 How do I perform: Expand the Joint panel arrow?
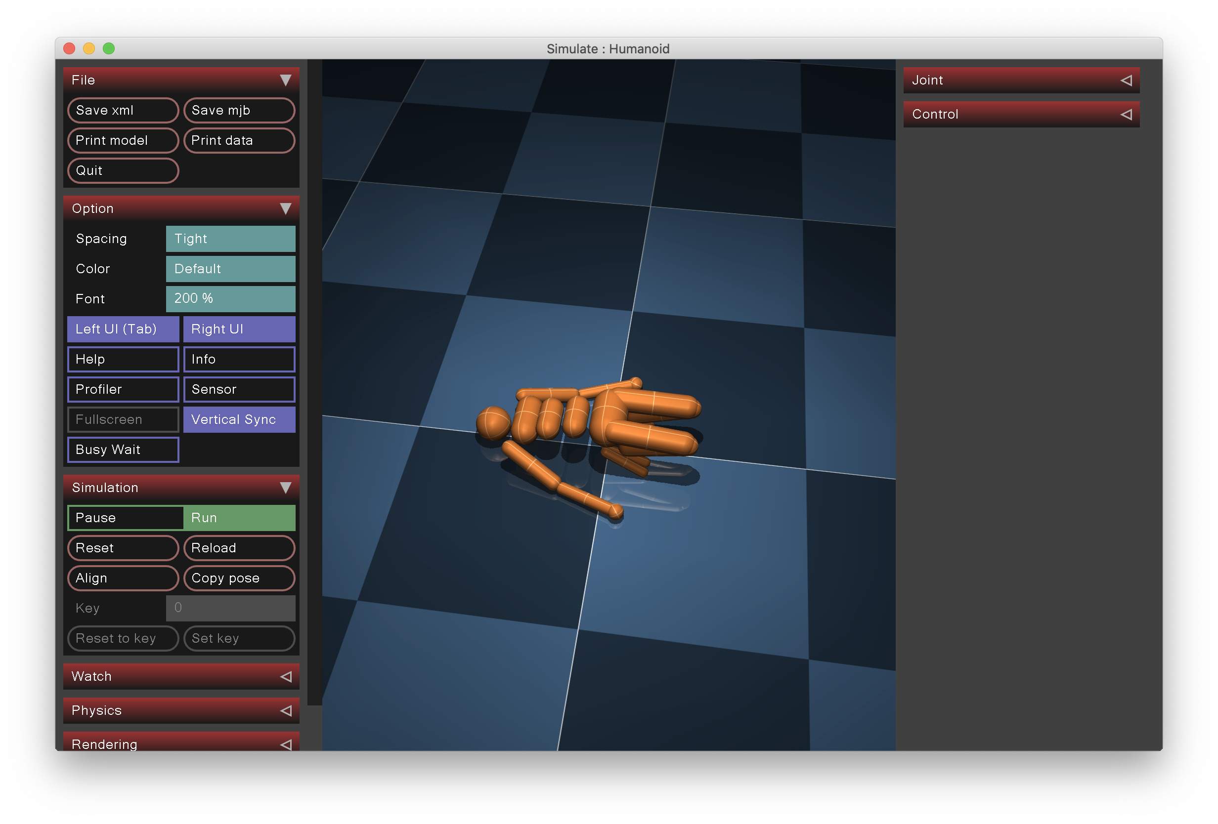click(1126, 80)
